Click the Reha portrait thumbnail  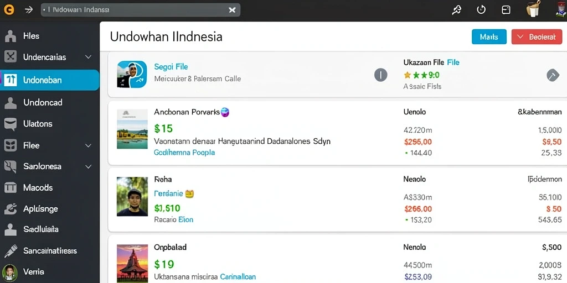(132, 196)
